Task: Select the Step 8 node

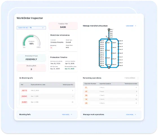Action: [106, 50]
